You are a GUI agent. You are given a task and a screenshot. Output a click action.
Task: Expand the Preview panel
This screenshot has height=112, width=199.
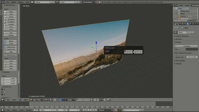click(178, 39)
